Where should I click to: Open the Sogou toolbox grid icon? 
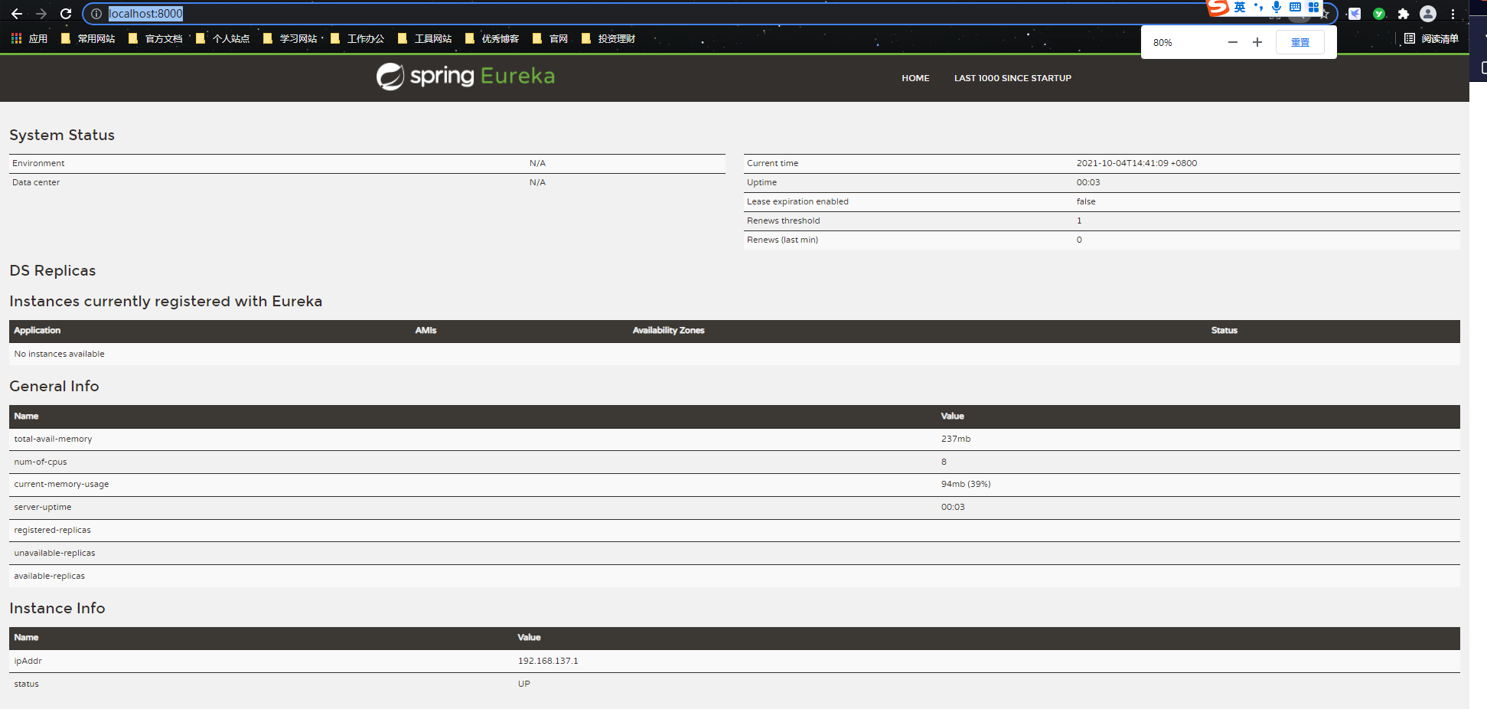(x=1313, y=7)
